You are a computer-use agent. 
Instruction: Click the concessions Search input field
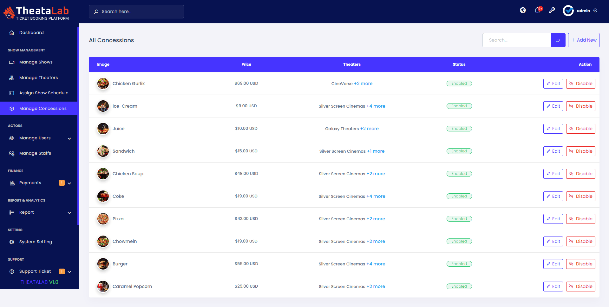(x=517, y=40)
